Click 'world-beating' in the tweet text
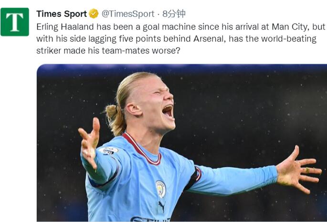The width and height of the screenshot is (327, 222). pos(289,39)
